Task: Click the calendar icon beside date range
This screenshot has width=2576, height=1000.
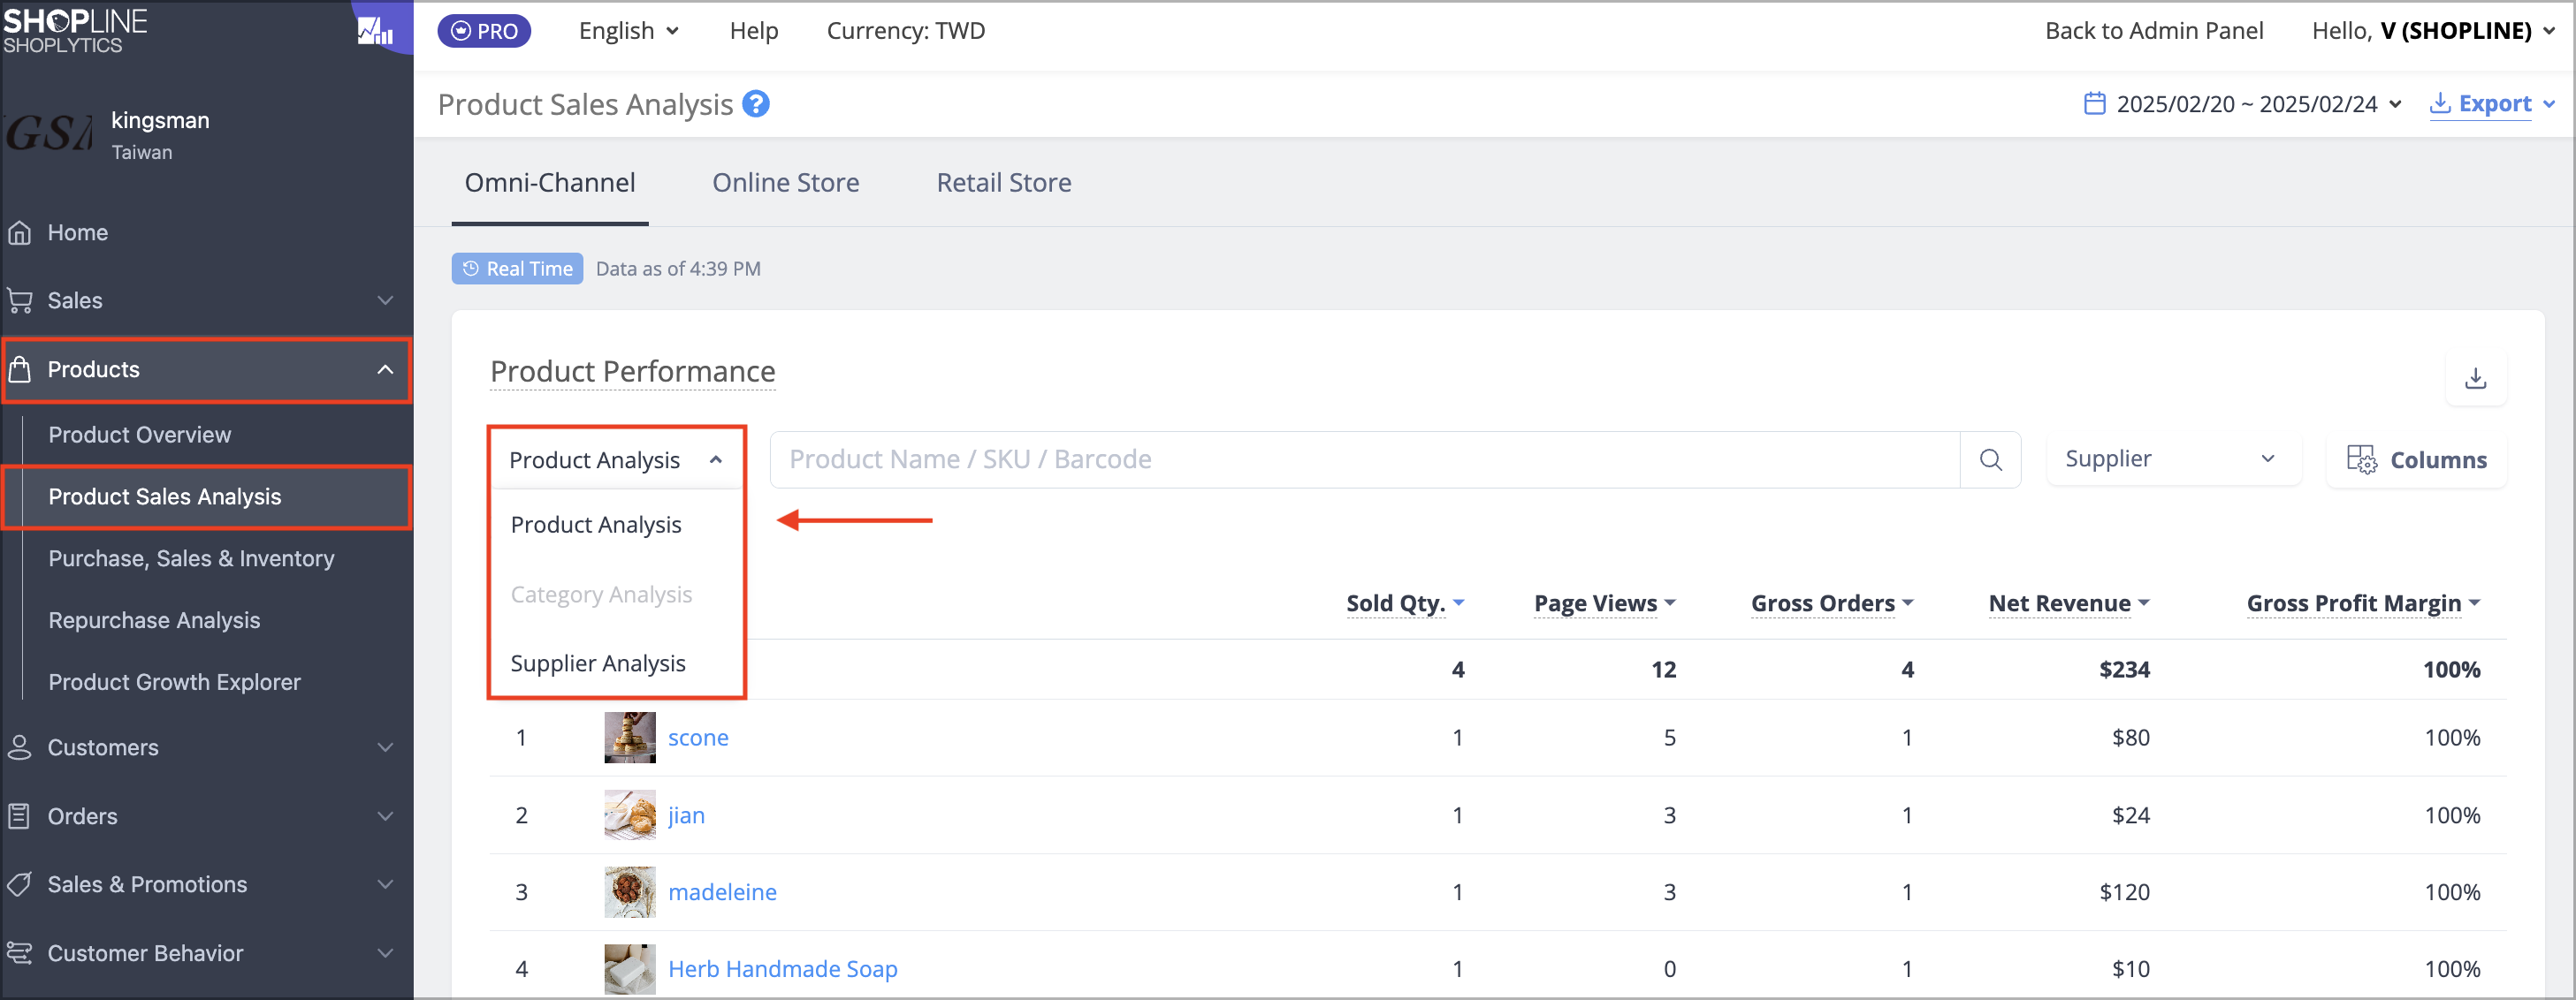Action: pos(2095,104)
